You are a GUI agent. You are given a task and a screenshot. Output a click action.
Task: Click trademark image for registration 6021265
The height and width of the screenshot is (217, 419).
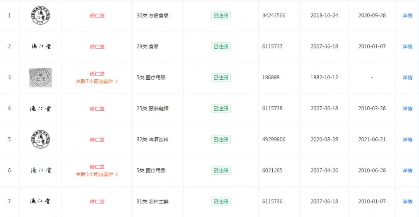click(x=41, y=170)
